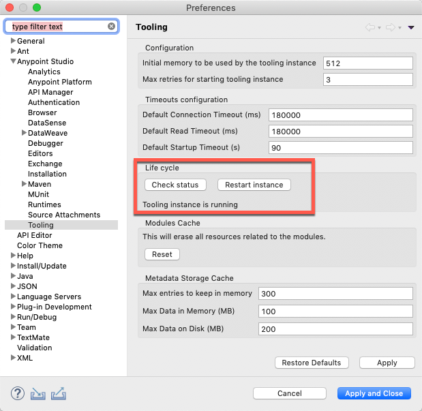
Task: Click the Default Startup Timeout field
Action: pyautogui.click(x=341, y=147)
